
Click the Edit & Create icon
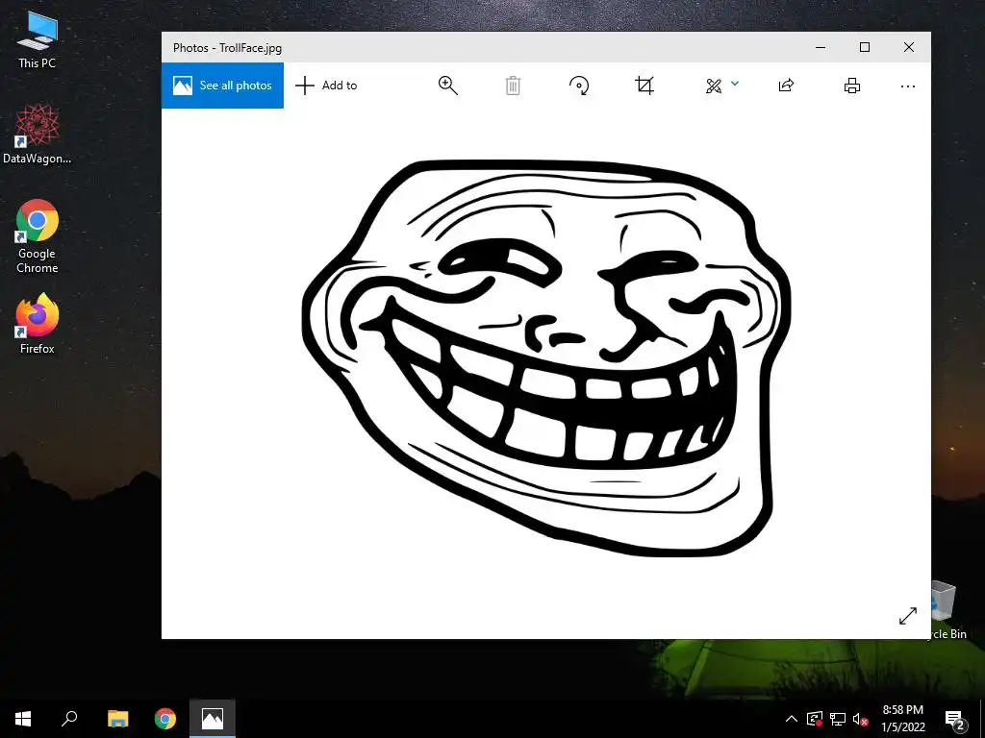point(714,86)
